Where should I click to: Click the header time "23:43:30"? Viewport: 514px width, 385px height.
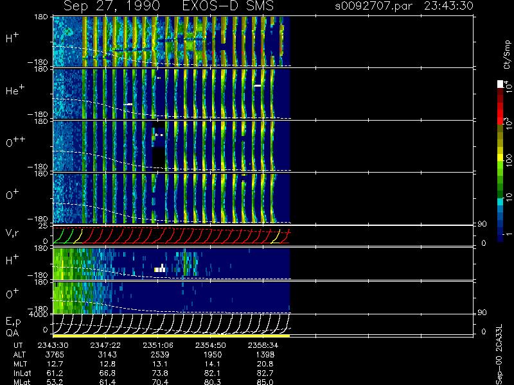(x=448, y=6)
